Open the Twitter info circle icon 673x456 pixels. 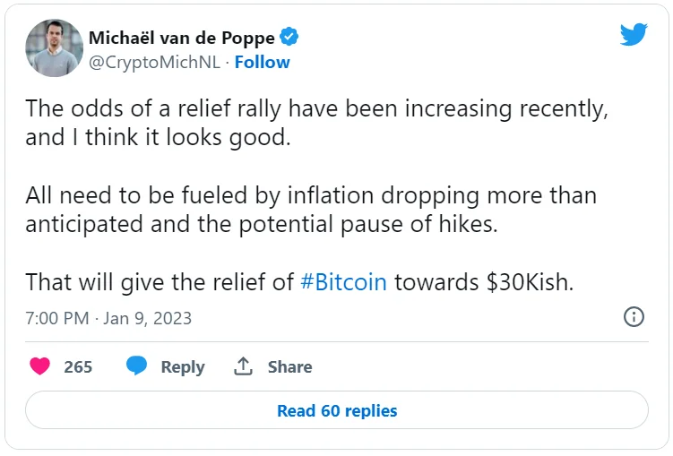click(634, 317)
